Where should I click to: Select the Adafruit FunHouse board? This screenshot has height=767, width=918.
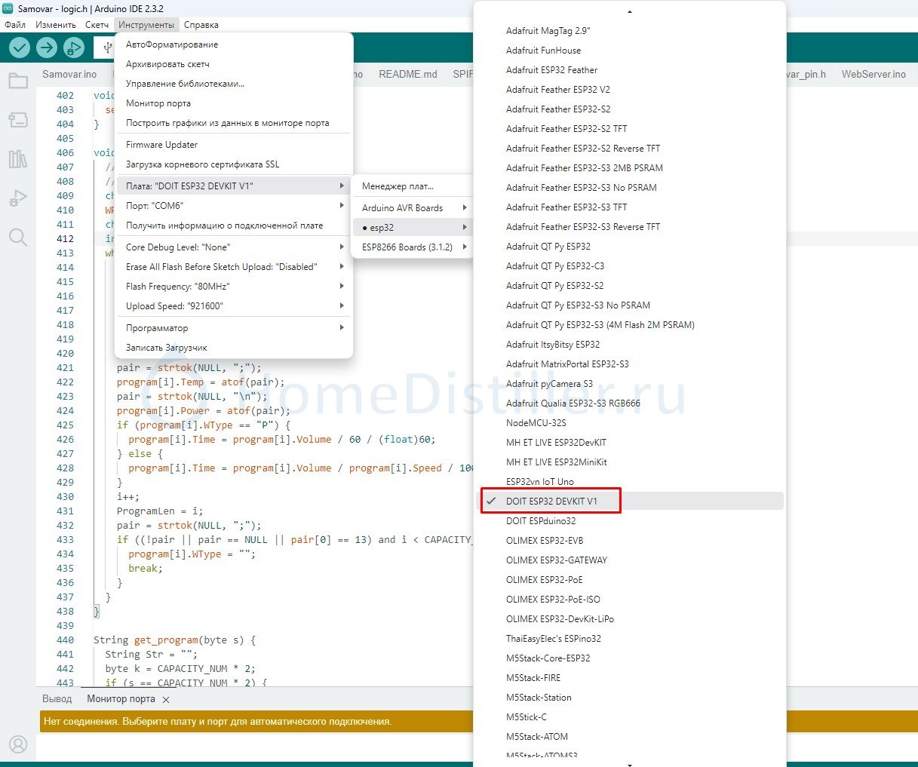(629, 51)
